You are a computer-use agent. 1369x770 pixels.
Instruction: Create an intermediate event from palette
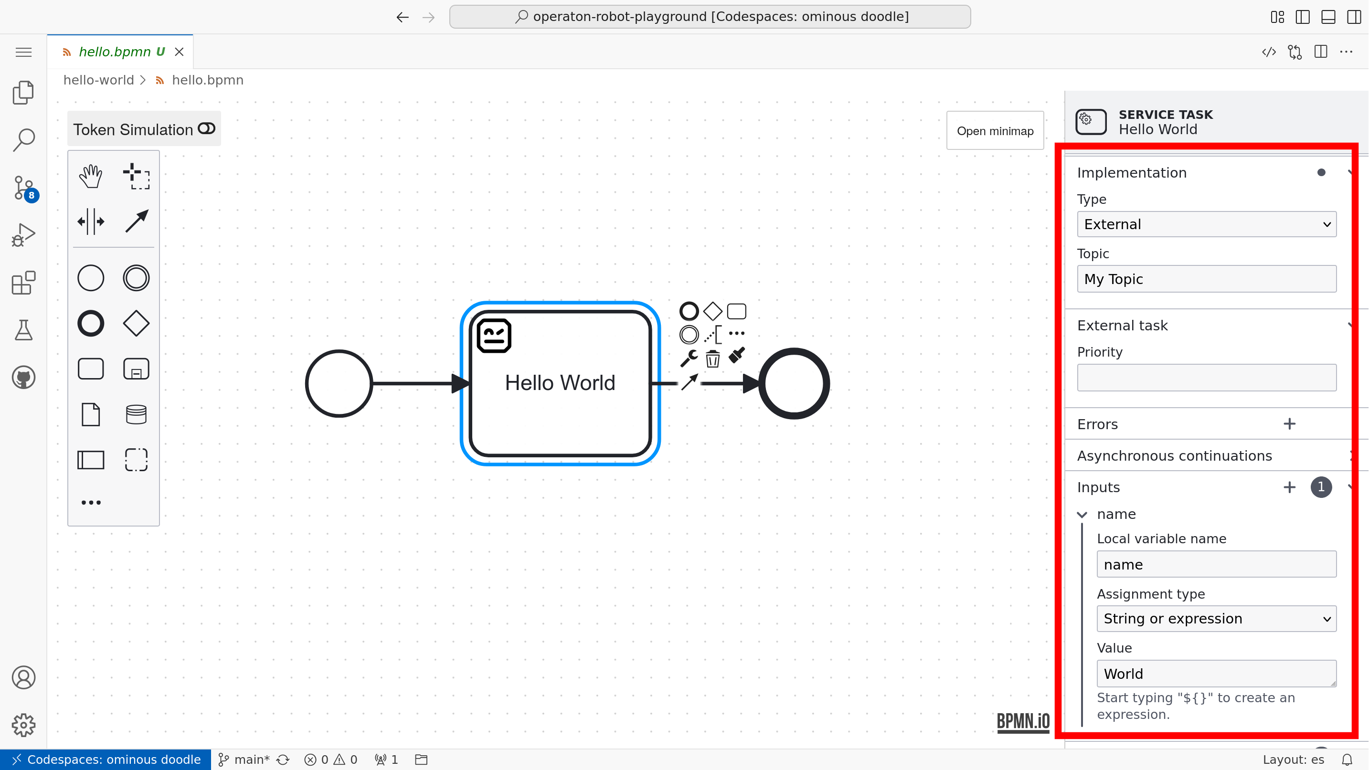pyautogui.click(x=136, y=278)
